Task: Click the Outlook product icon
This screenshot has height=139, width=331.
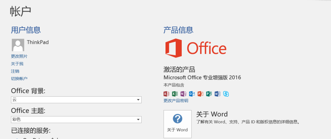Action: (x=192, y=94)
